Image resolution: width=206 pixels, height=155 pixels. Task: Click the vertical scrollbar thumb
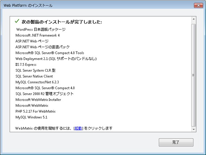click(x=194, y=75)
